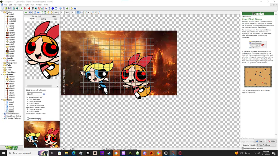Open an existing game file

(x=6, y=8)
